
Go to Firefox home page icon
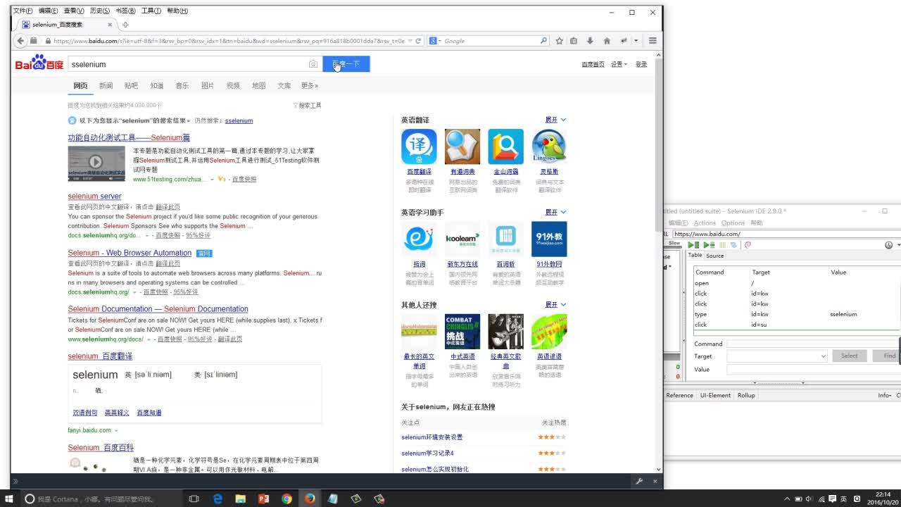pyautogui.click(x=607, y=41)
